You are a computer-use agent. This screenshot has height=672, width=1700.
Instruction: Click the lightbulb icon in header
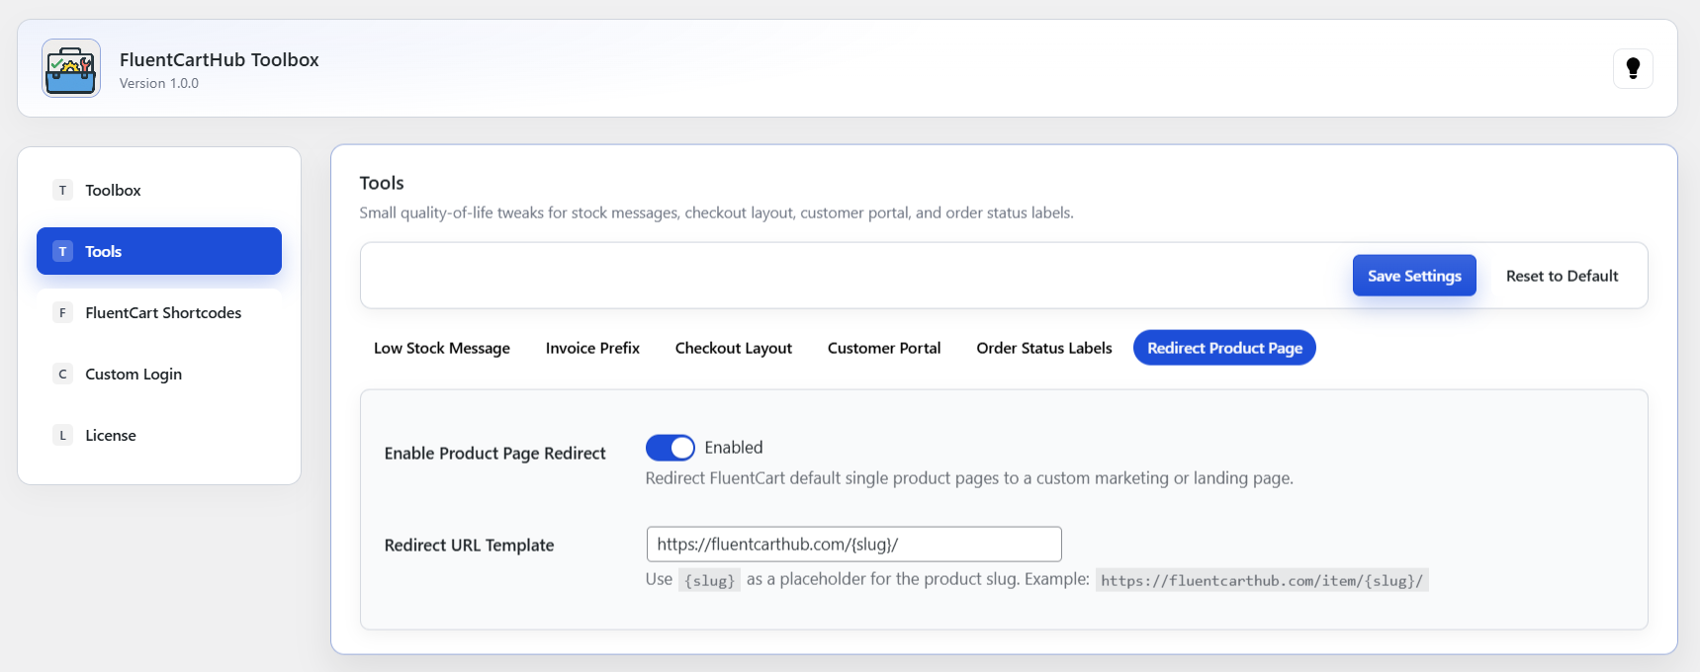pos(1633,68)
